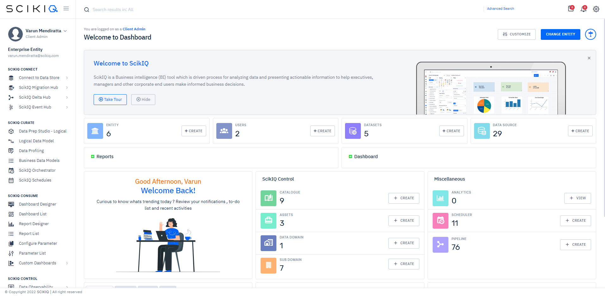This screenshot has width=605, height=296.
Task: Open Varun Mendiratta profile dropdown
Action: click(x=65, y=31)
